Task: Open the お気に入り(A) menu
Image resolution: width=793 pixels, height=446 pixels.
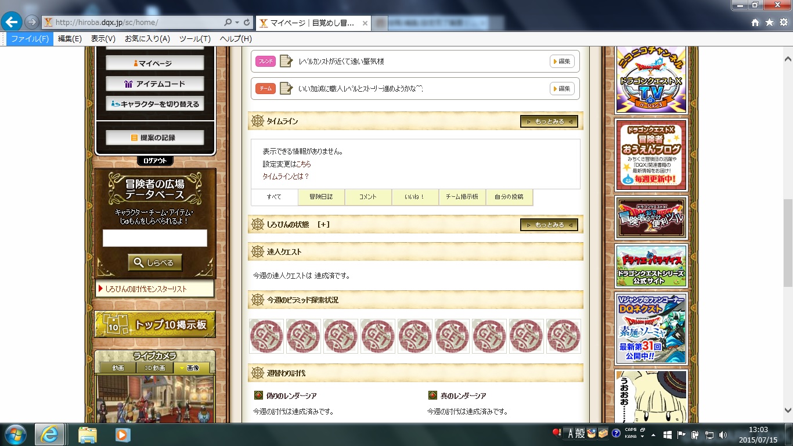Action: (x=147, y=39)
